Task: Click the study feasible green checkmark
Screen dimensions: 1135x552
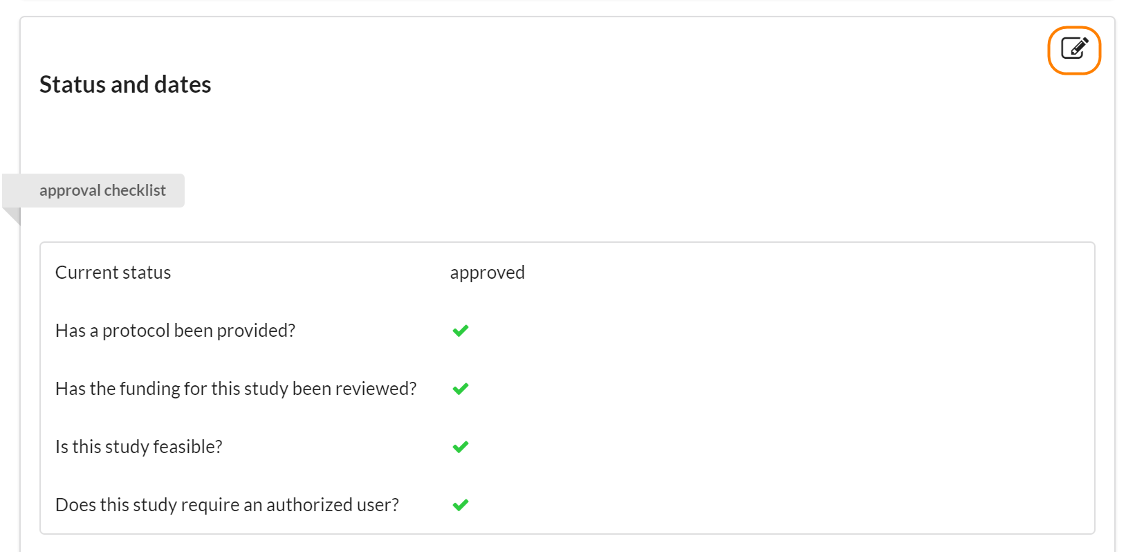Action: tap(461, 447)
